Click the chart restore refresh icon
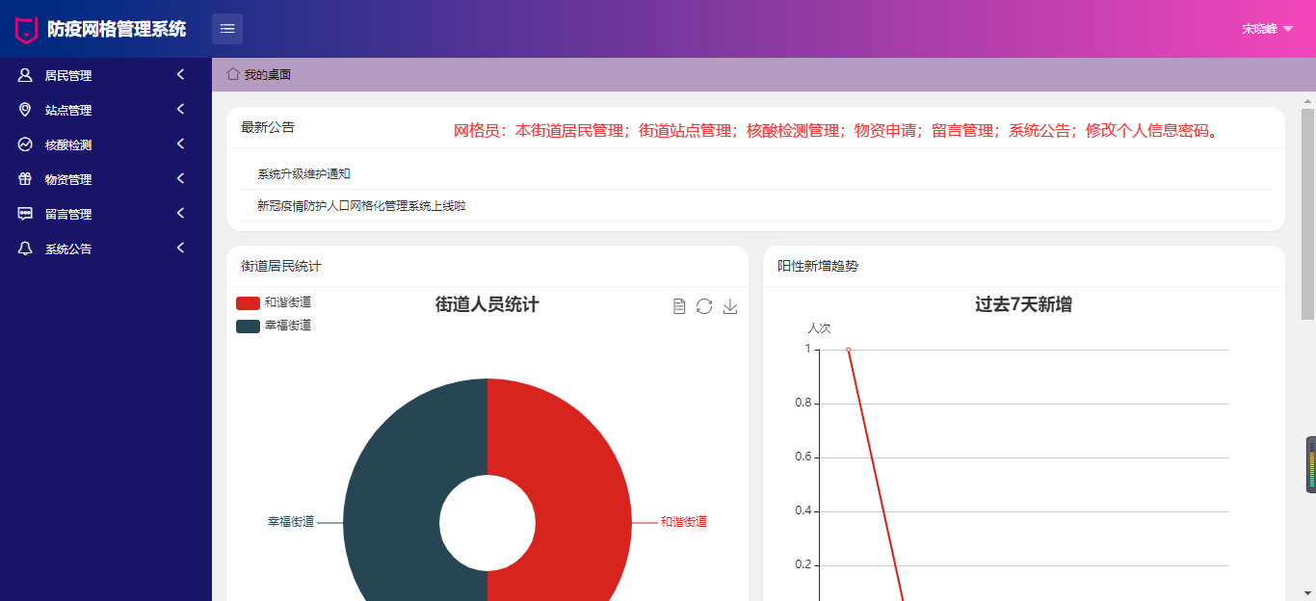The width and height of the screenshot is (1316, 601). pyautogui.click(x=704, y=306)
